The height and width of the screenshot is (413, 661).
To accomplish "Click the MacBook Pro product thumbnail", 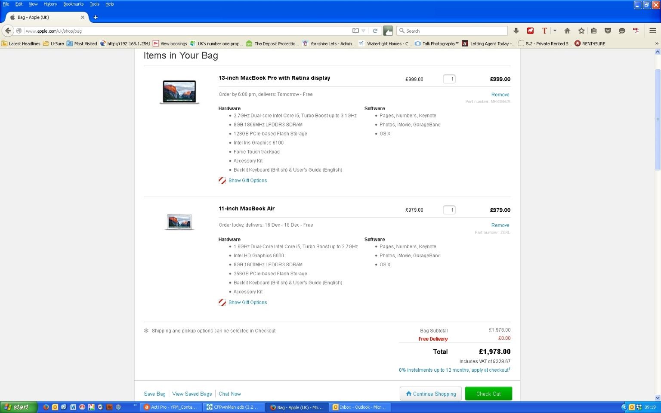I will pyautogui.click(x=179, y=92).
